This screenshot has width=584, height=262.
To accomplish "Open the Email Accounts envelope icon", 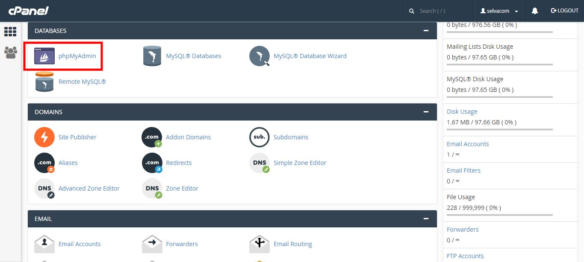I will pyautogui.click(x=44, y=244).
